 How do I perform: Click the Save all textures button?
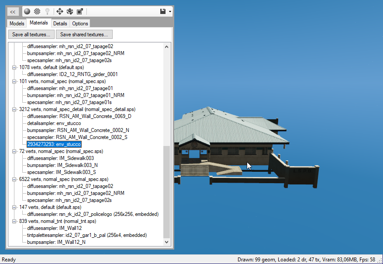(31, 34)
